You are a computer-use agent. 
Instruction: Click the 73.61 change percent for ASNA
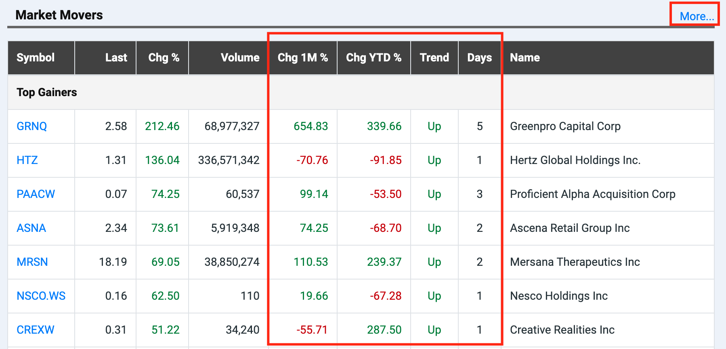pos(166,228)
